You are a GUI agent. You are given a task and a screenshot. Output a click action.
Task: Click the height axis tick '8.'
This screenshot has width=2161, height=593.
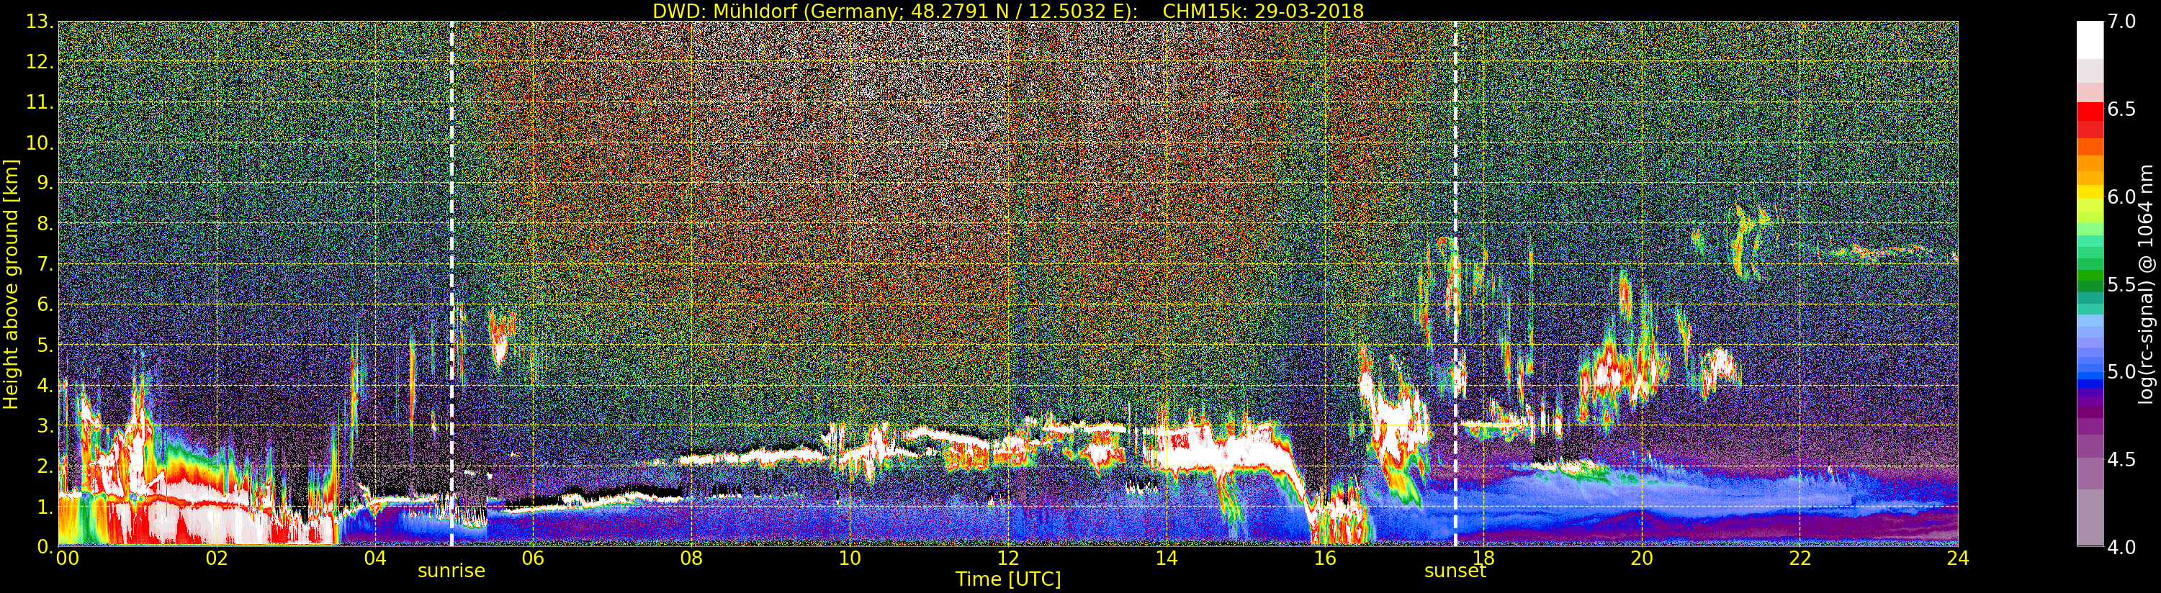pos(45,224)
